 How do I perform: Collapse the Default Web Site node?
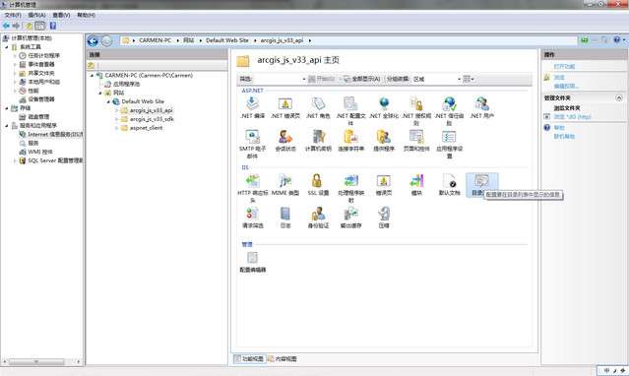click(108, 101)
